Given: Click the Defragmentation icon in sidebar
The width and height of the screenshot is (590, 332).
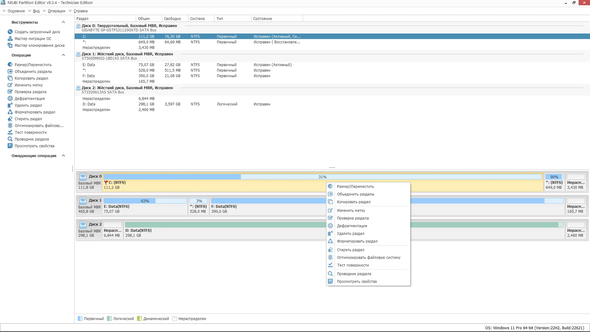Looking at the screenshot, I should pos(10,98).
